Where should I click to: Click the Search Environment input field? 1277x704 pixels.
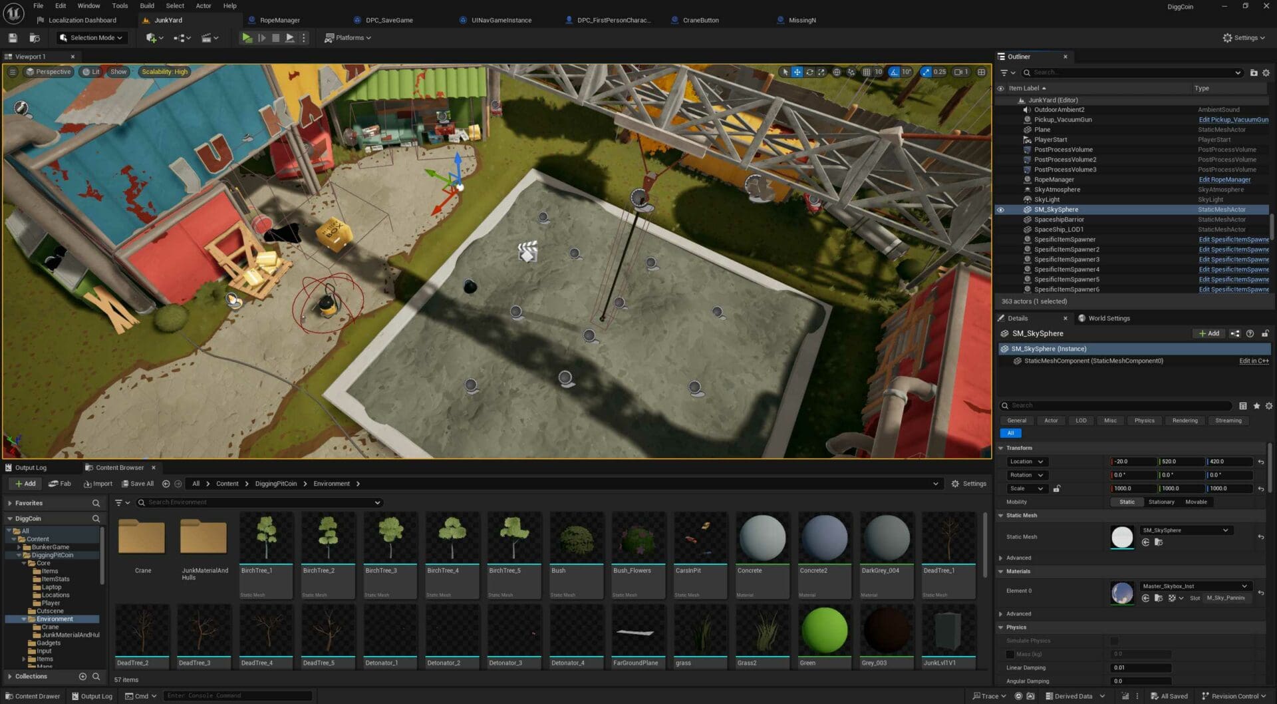click(259, 502)
